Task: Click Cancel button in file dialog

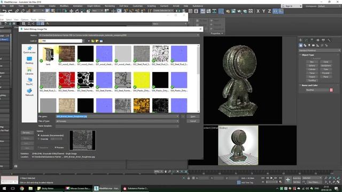Action: pyautogui.click(x=193, y=121)
